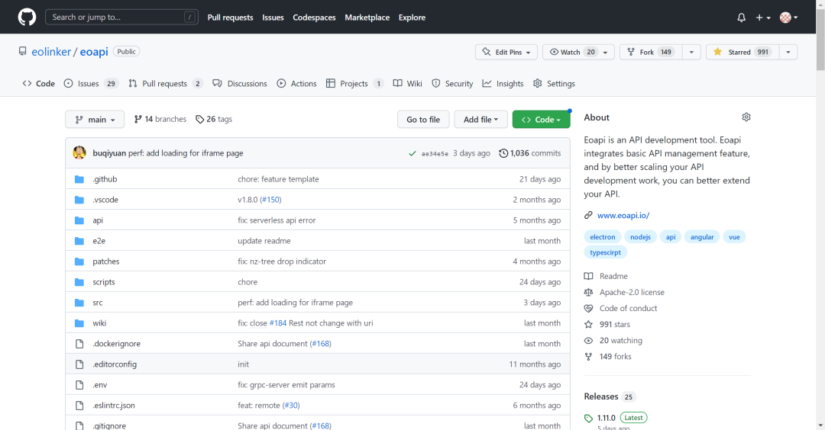825x430 pixels.
Task: Expand fork options dropdown arrow
Action: point(691,52)
